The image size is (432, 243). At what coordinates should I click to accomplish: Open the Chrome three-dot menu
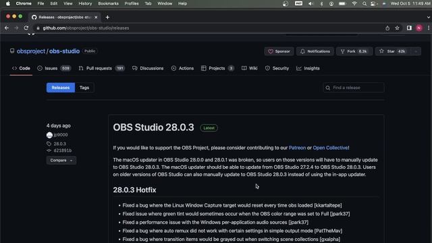pos(429,28)
